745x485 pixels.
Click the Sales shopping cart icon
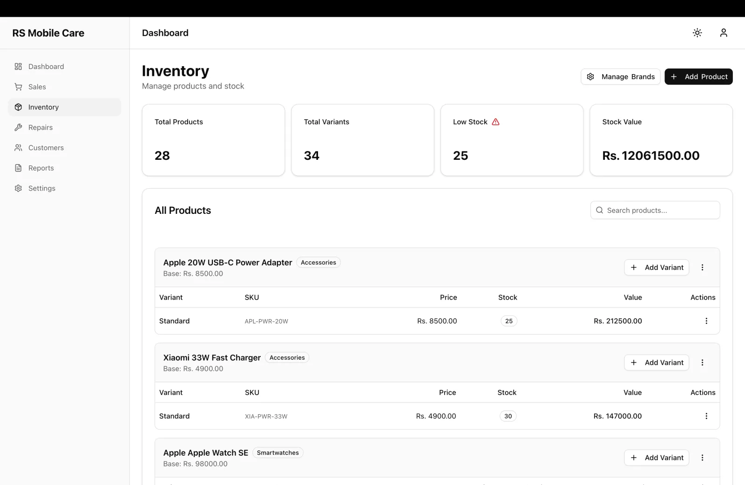pos(18,87)
